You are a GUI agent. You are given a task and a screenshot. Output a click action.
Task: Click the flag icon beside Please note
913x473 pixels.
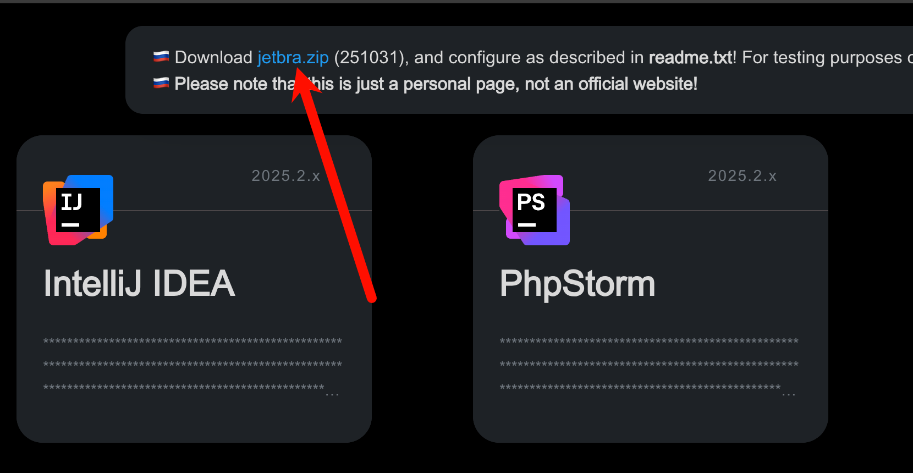pos(161,84)
